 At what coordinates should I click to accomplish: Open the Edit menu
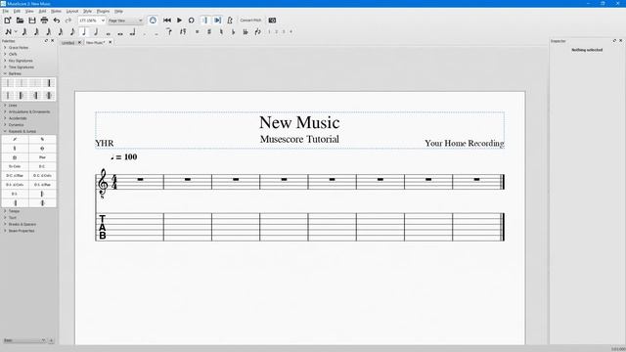[17, 11]
